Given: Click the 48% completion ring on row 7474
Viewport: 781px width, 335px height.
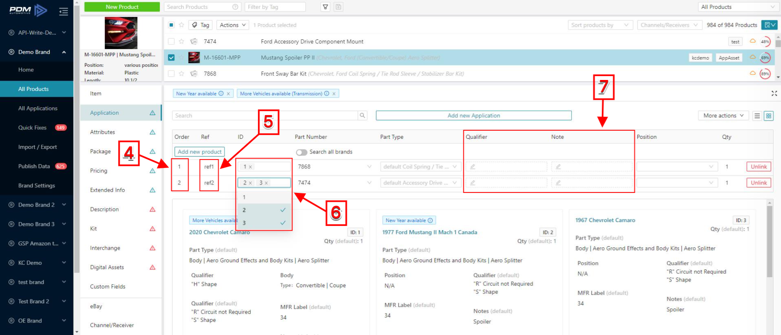Looking at the screenshot, I should (765, 41).
